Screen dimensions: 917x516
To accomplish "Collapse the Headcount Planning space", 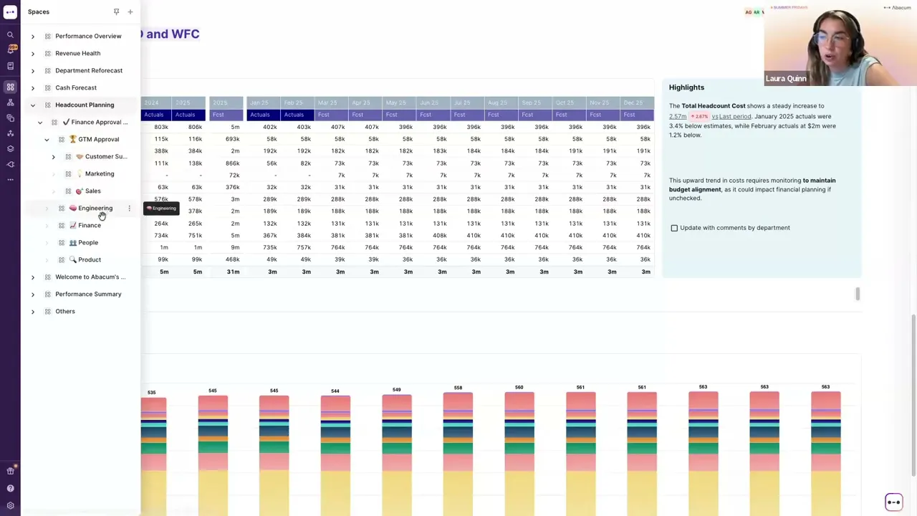I will 32,105.
